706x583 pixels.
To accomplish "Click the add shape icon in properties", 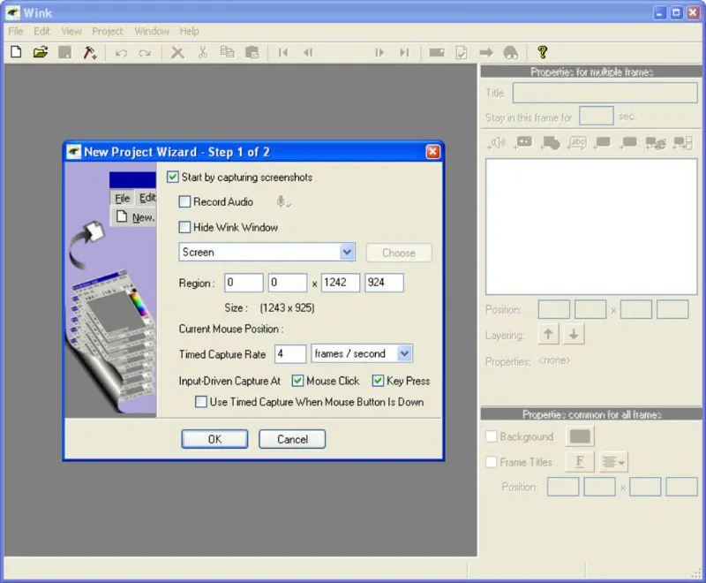I will point(550,143).
